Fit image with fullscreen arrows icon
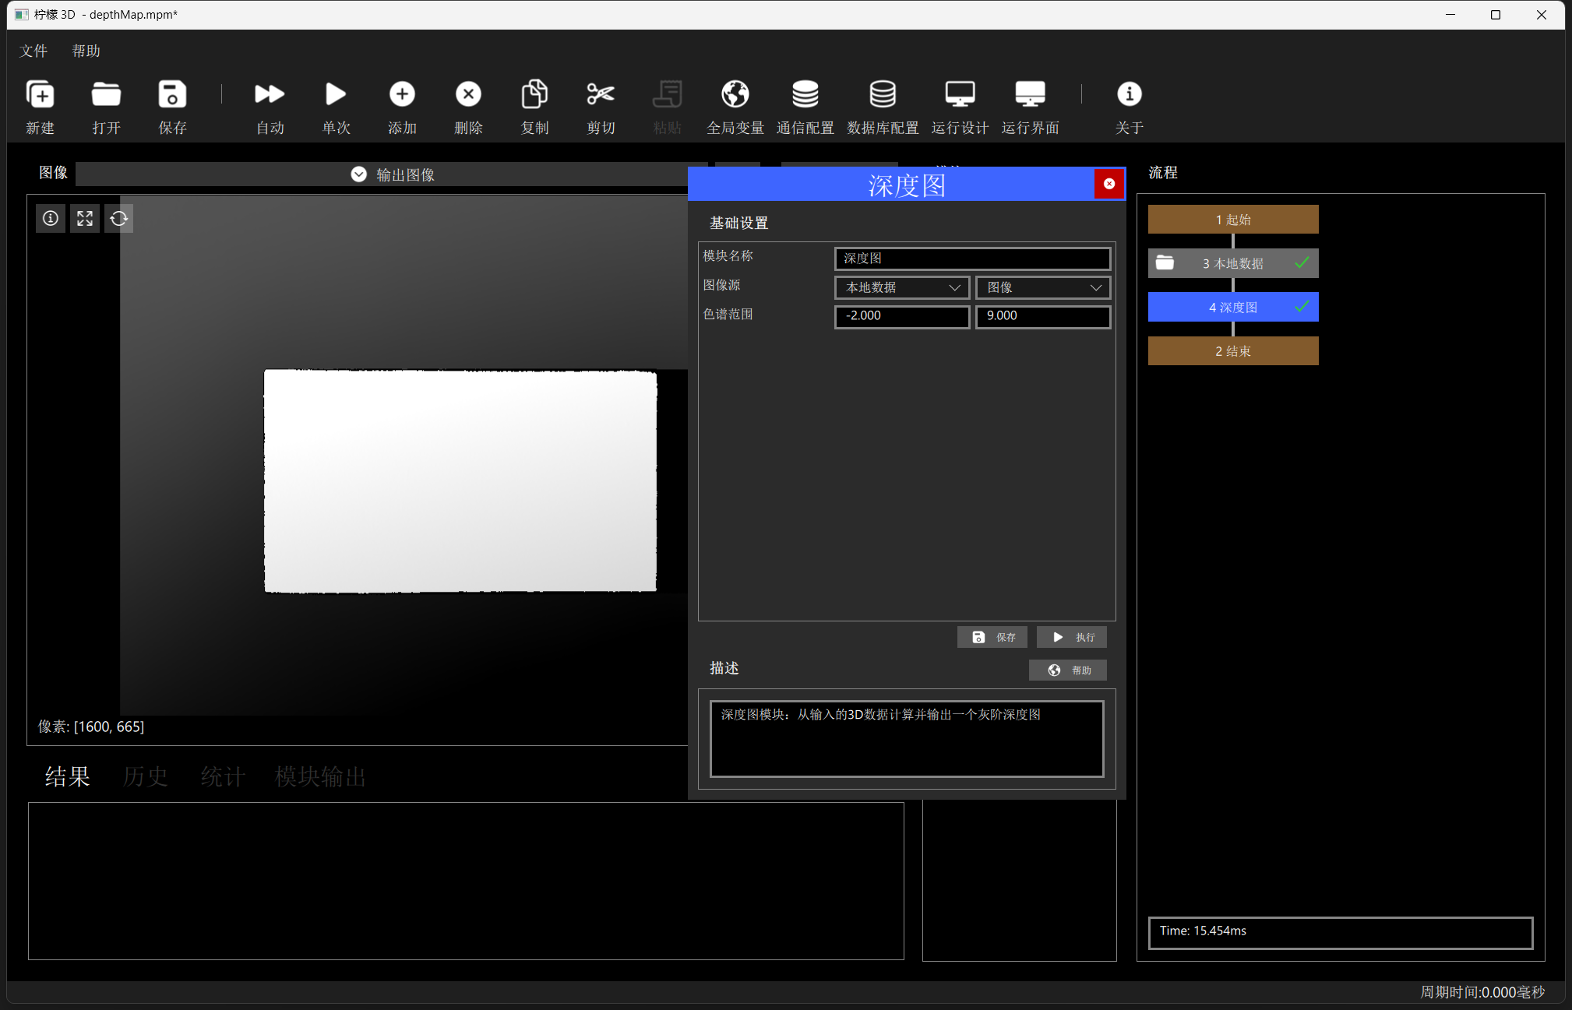 85,218
